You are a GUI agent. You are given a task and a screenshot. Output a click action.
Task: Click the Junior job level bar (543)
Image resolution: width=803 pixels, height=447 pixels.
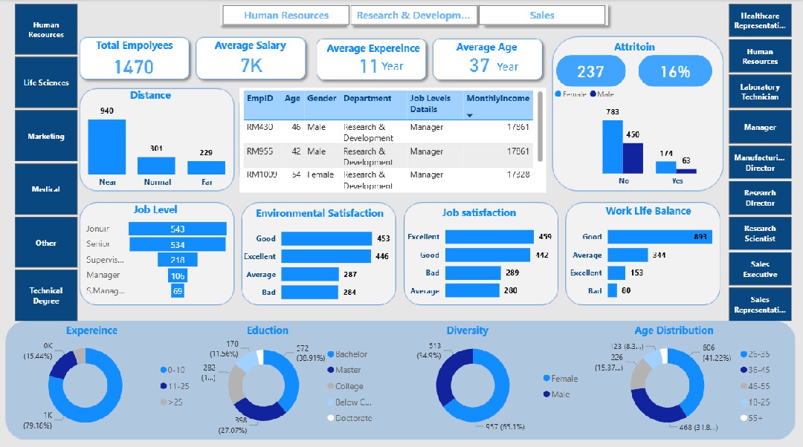click(177, 229)
